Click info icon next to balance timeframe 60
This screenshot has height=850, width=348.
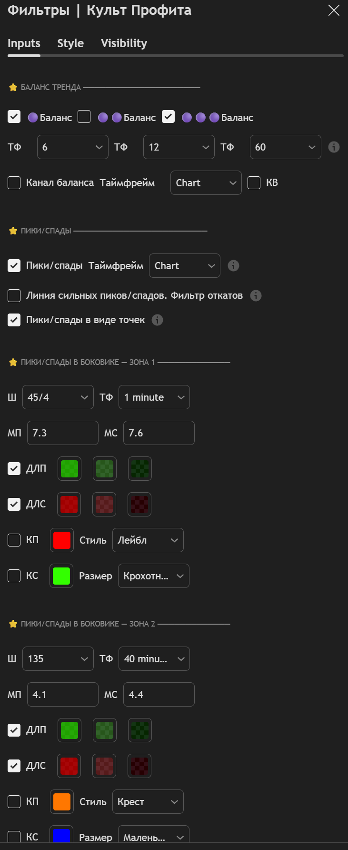(334, 147)
